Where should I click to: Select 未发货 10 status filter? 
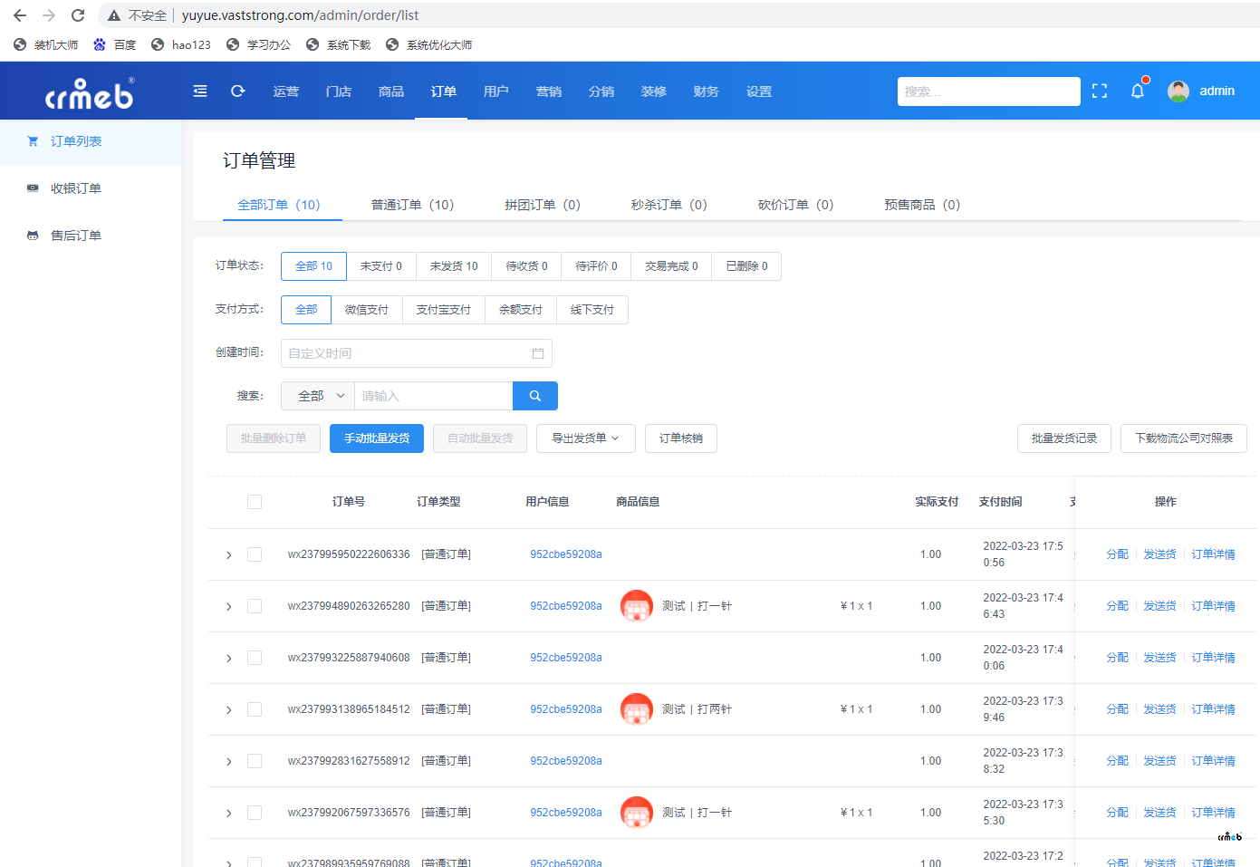coord(454,266)
